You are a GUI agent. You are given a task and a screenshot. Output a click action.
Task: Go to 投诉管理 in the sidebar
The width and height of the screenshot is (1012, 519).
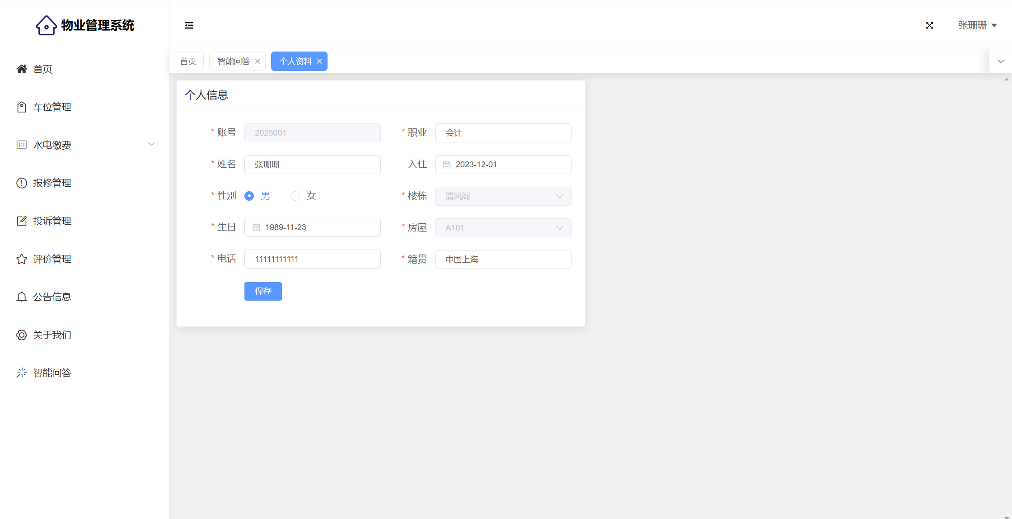[x=52, y=221]
